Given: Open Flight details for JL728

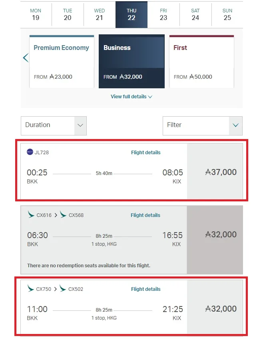Looking at the screenshot, I should click(x=146, y=153).
